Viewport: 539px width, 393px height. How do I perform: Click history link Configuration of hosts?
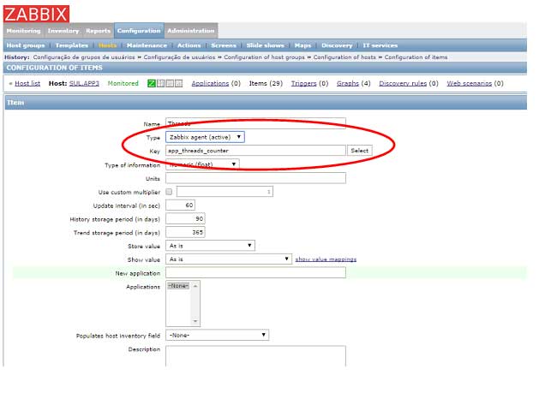344,57
